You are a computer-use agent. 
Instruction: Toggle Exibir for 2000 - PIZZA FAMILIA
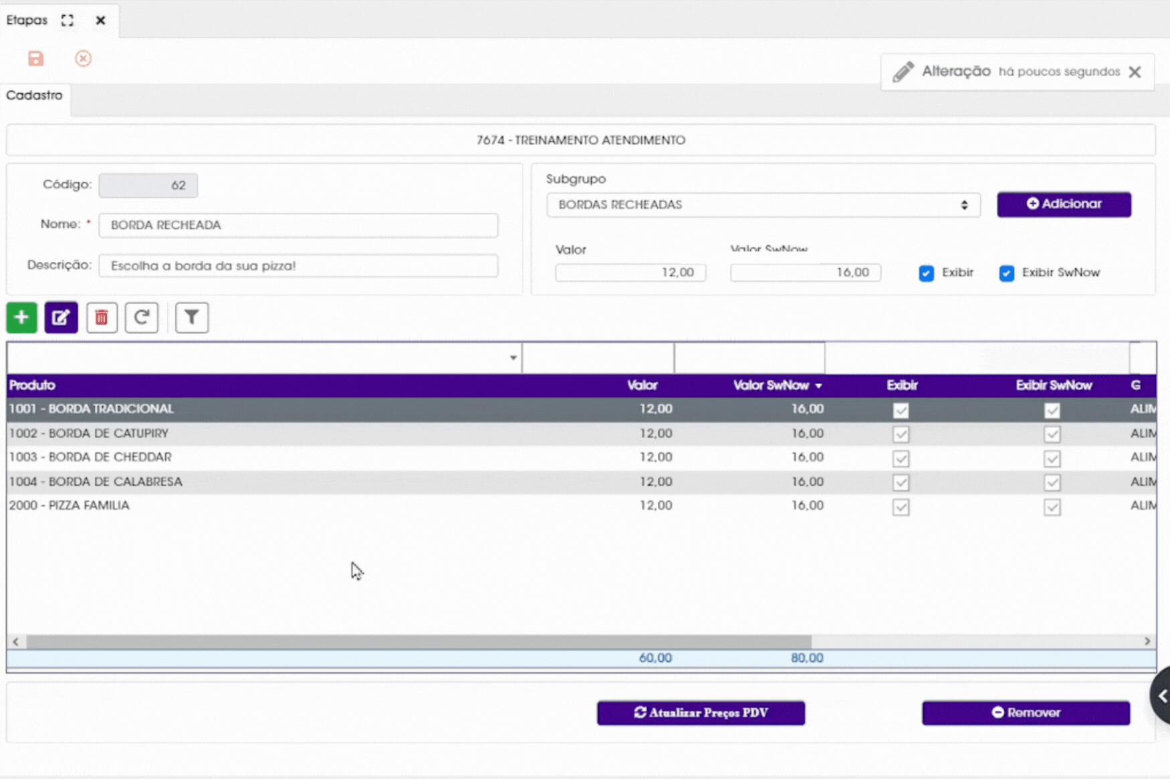point(901,507)
